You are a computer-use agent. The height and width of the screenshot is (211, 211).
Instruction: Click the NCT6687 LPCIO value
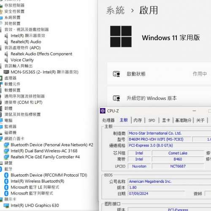[178, 166]
